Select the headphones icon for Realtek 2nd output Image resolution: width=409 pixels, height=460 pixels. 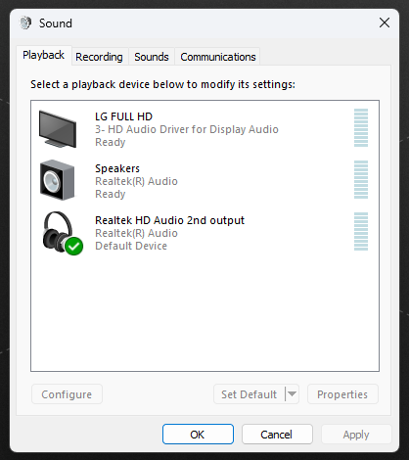pyautogui.click(x=59, y=232)
